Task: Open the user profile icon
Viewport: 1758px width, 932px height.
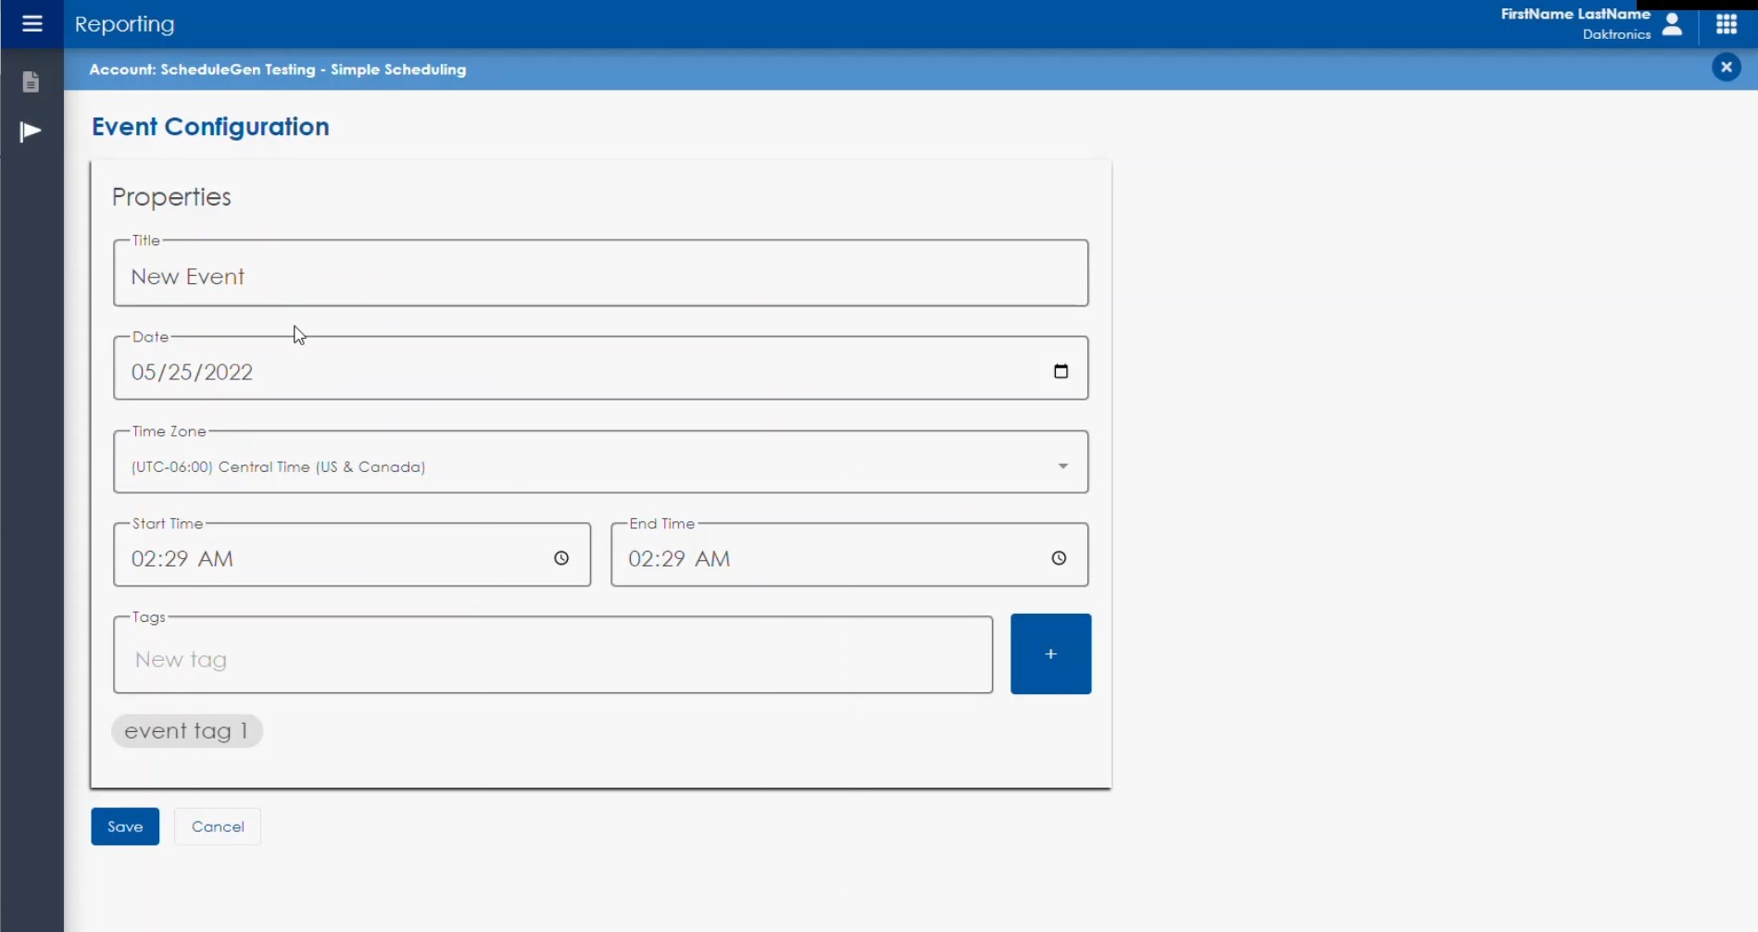Action: tap(1673, 25)
